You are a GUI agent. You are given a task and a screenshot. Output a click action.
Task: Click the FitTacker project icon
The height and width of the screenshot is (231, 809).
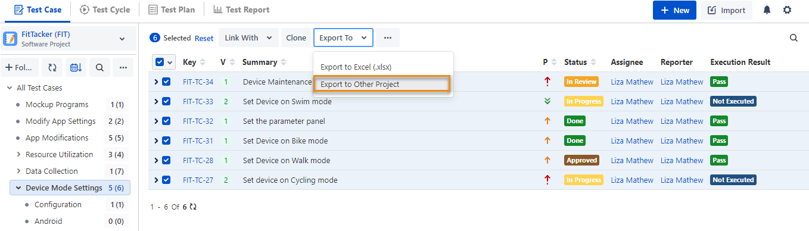point(10,39)
